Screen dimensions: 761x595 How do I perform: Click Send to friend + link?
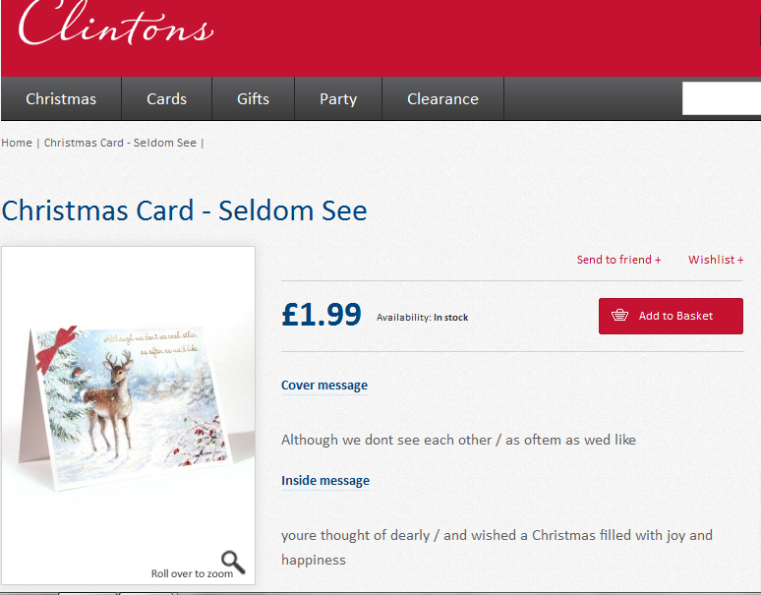click(618, 260)
